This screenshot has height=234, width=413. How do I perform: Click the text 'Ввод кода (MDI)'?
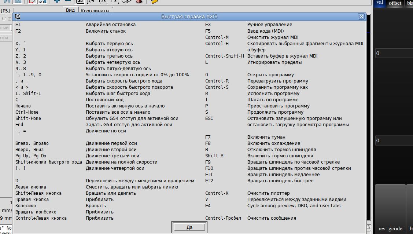(265, 31)
